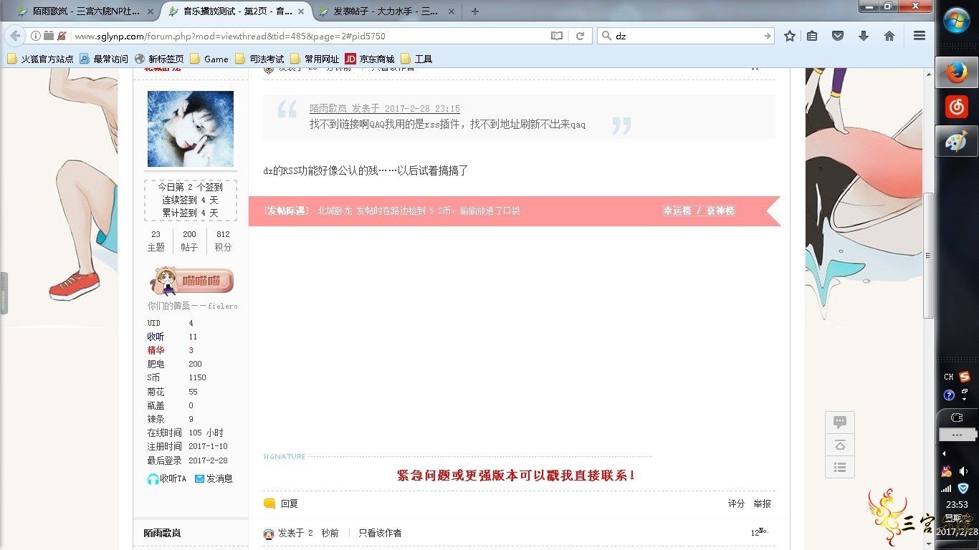Submit the search with the arrow button

(767, 36)
